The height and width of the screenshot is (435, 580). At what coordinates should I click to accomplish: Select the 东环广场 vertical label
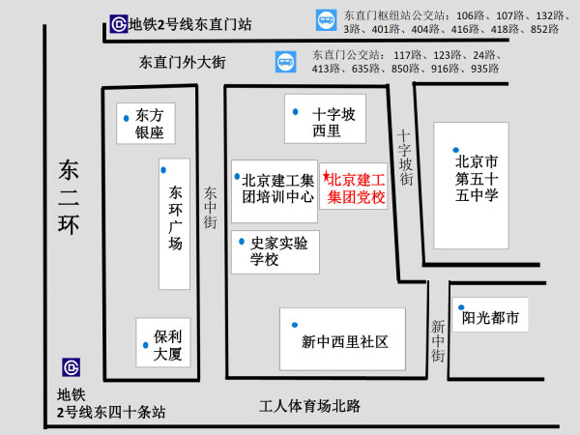(175, 218)
